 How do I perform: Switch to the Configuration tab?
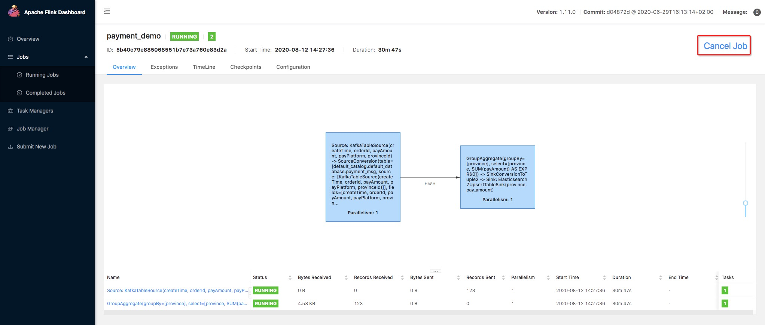pyautogui.click(x=293, y=67)
